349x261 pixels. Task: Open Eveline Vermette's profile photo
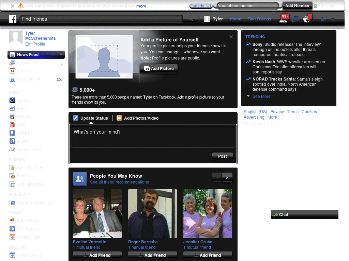pos(97,213)
